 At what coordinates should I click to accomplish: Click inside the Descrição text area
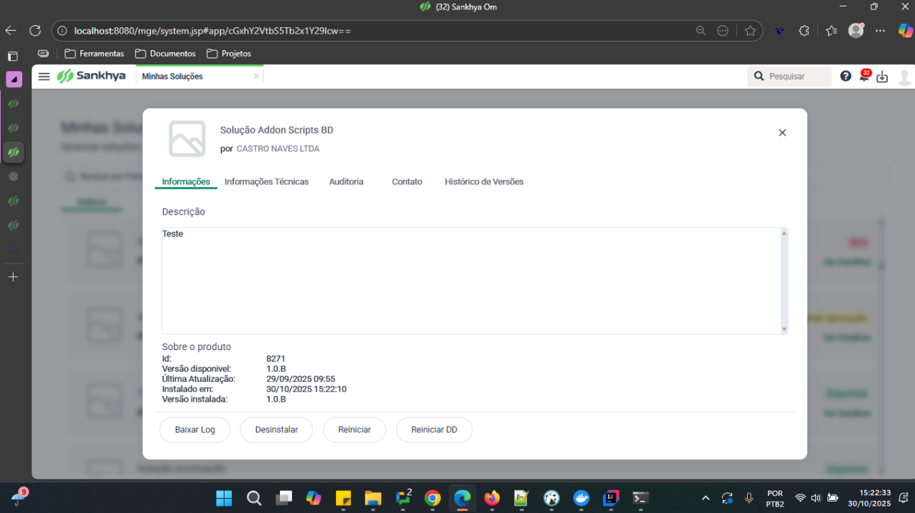[x=471, y=281]
